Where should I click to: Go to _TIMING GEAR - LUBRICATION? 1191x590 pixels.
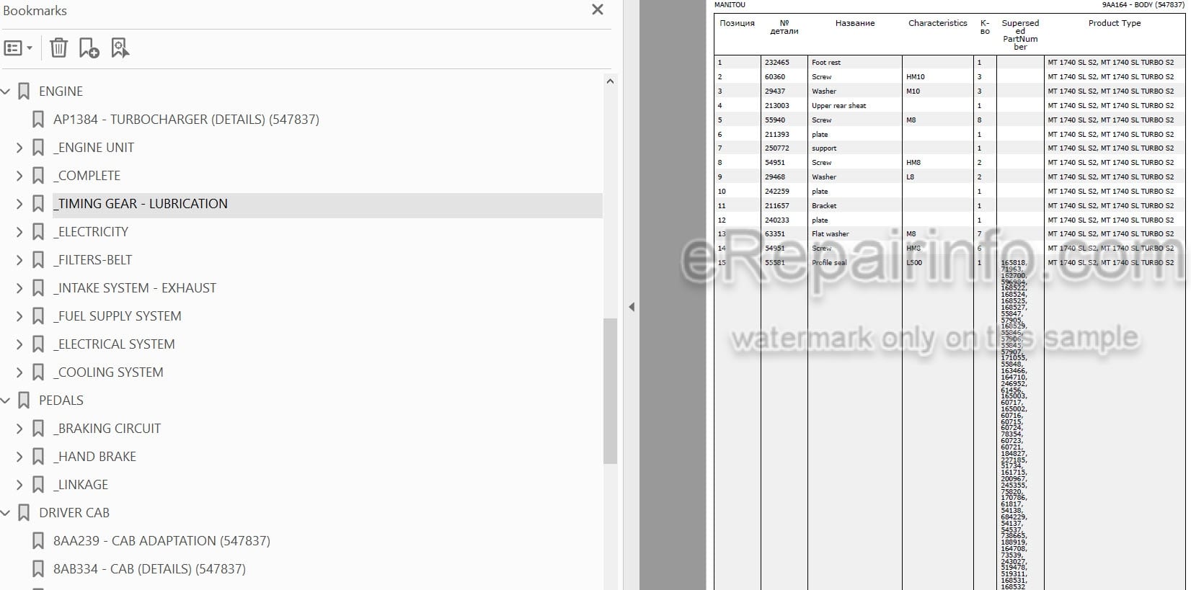point(141,204)
